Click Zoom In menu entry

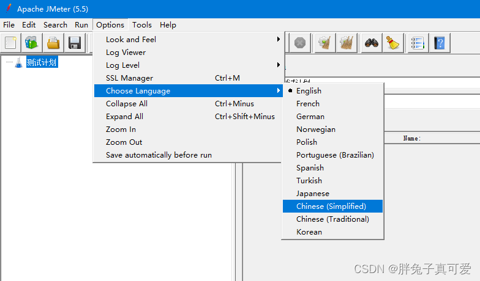(189, 130)
